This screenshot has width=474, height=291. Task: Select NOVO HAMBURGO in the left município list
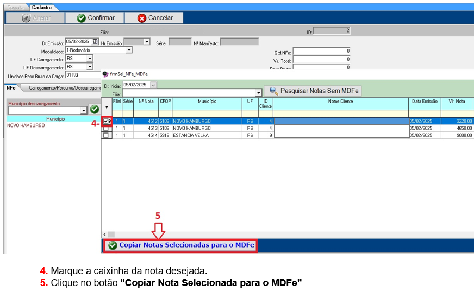click(26, 125)
